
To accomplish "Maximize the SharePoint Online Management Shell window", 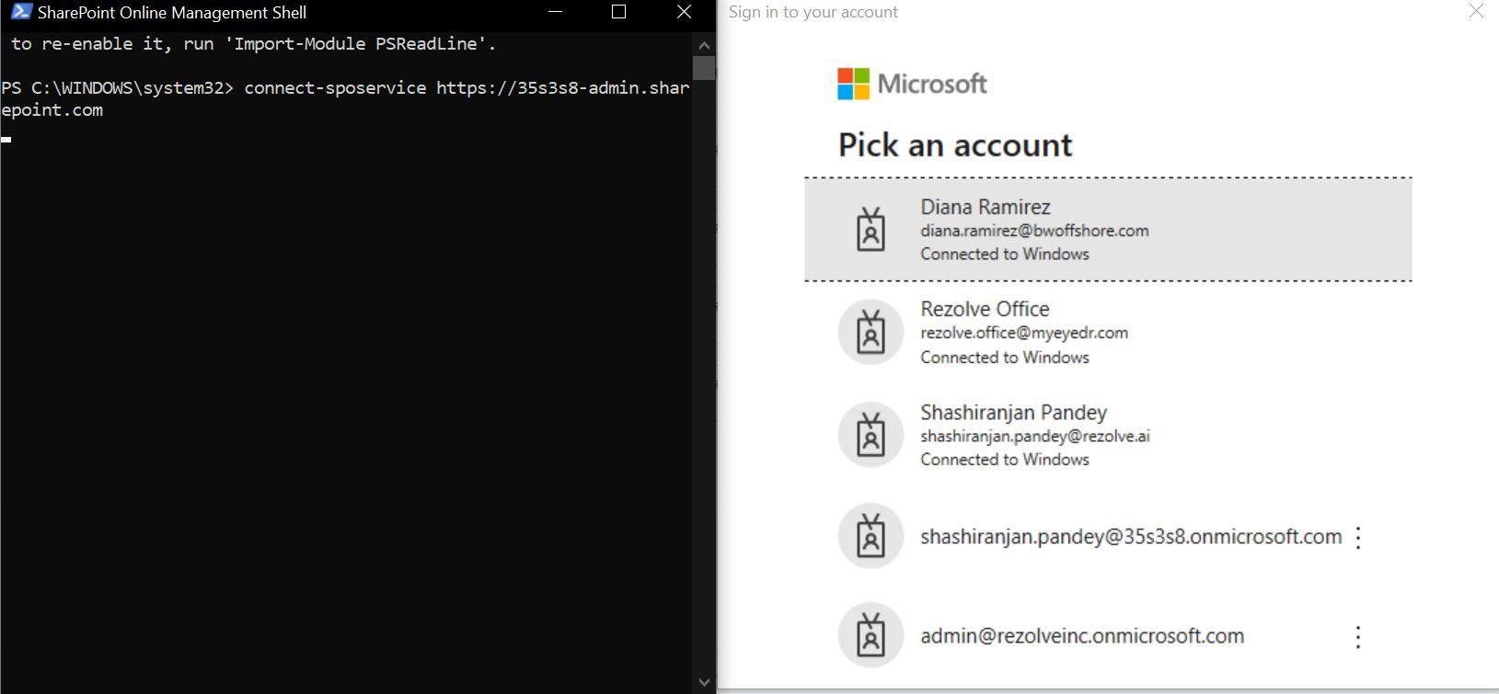I will [619, 12].
